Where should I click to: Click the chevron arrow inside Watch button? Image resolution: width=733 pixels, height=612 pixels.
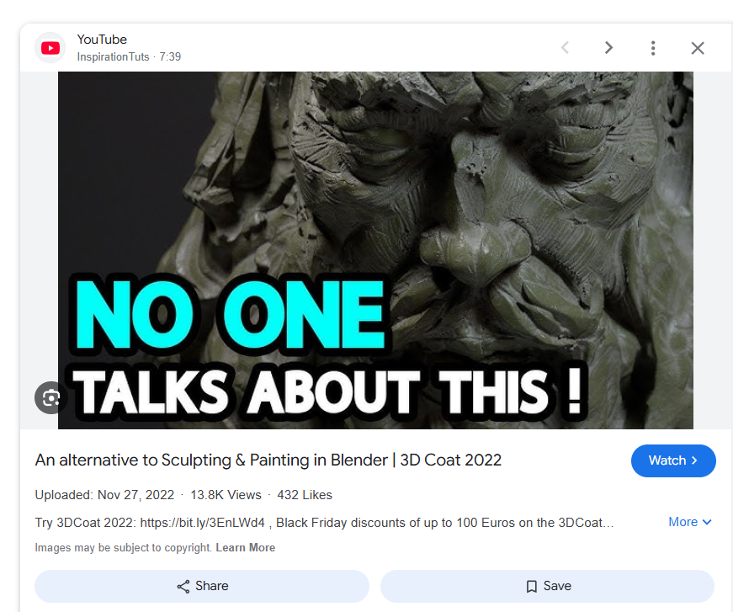tap(694, 460)
